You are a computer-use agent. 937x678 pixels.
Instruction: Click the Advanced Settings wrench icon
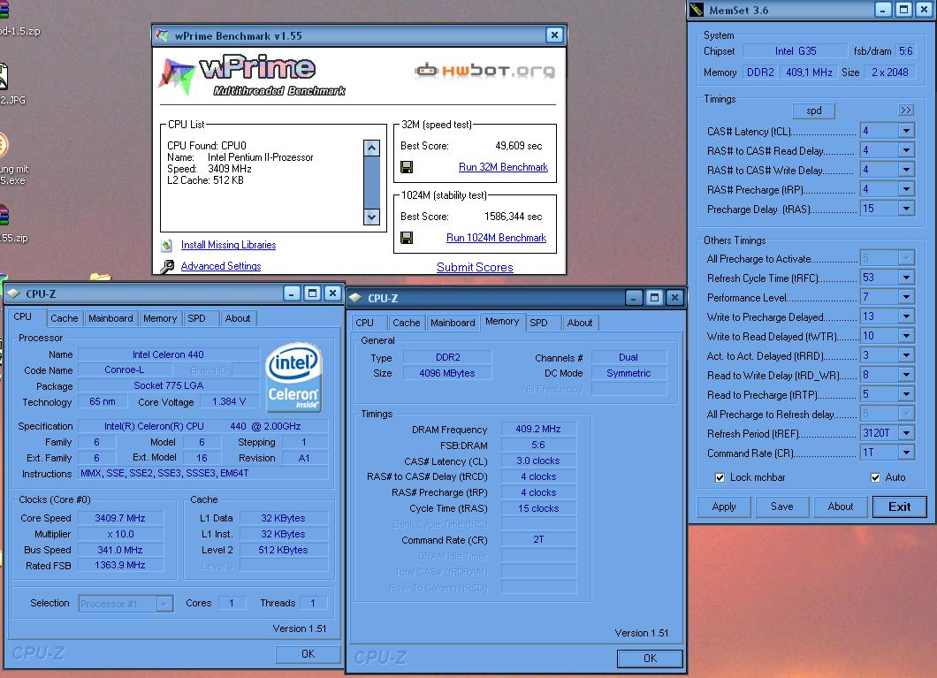(167, 266)
